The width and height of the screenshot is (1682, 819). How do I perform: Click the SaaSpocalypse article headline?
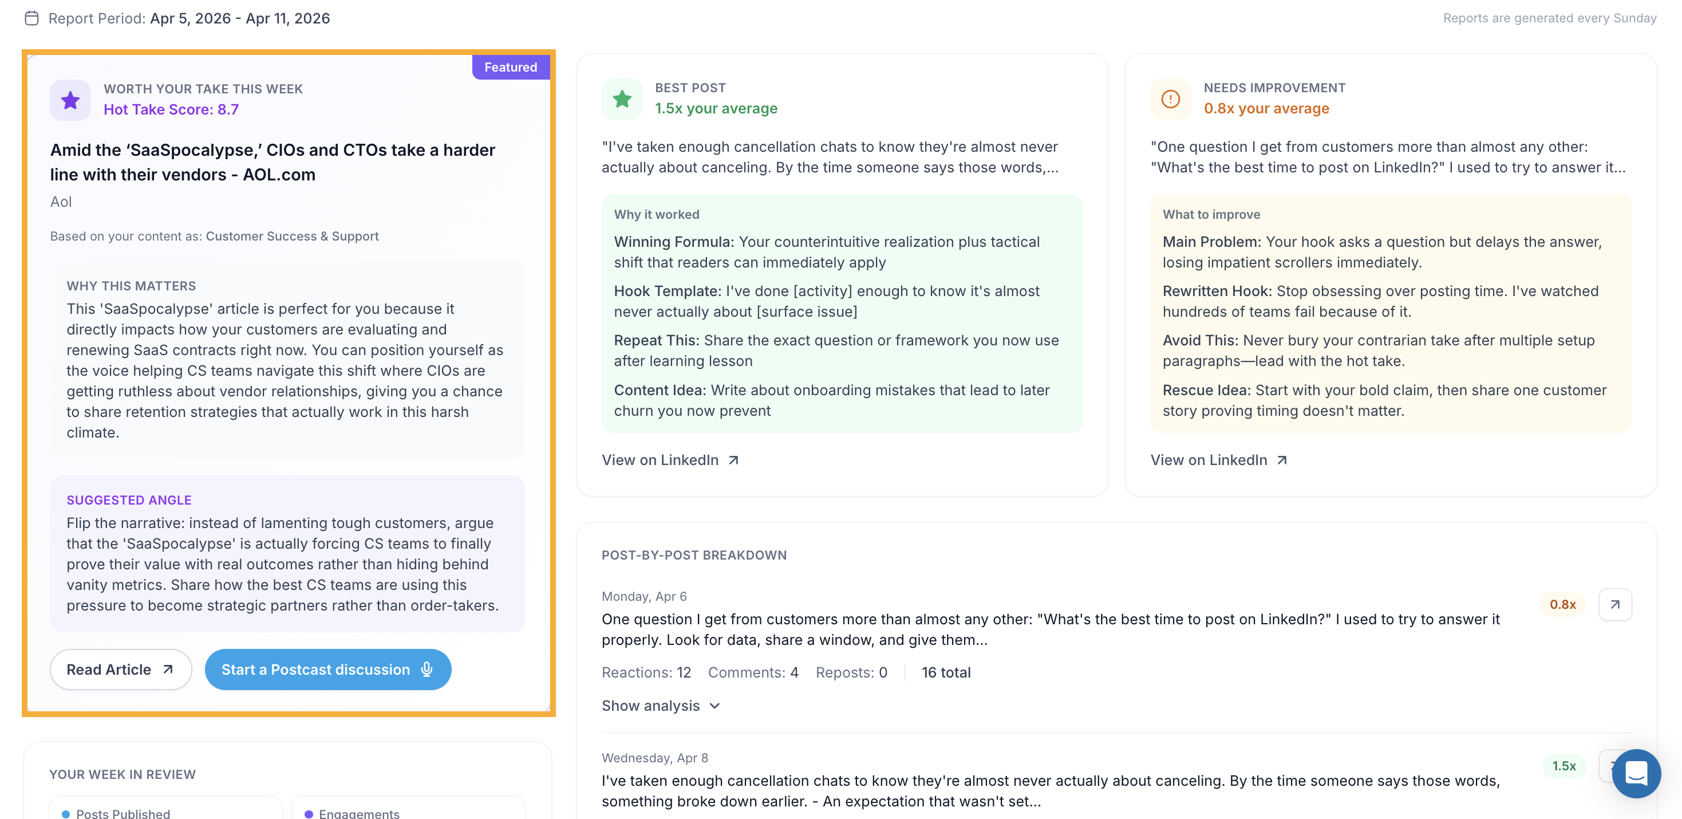[273, 162]
